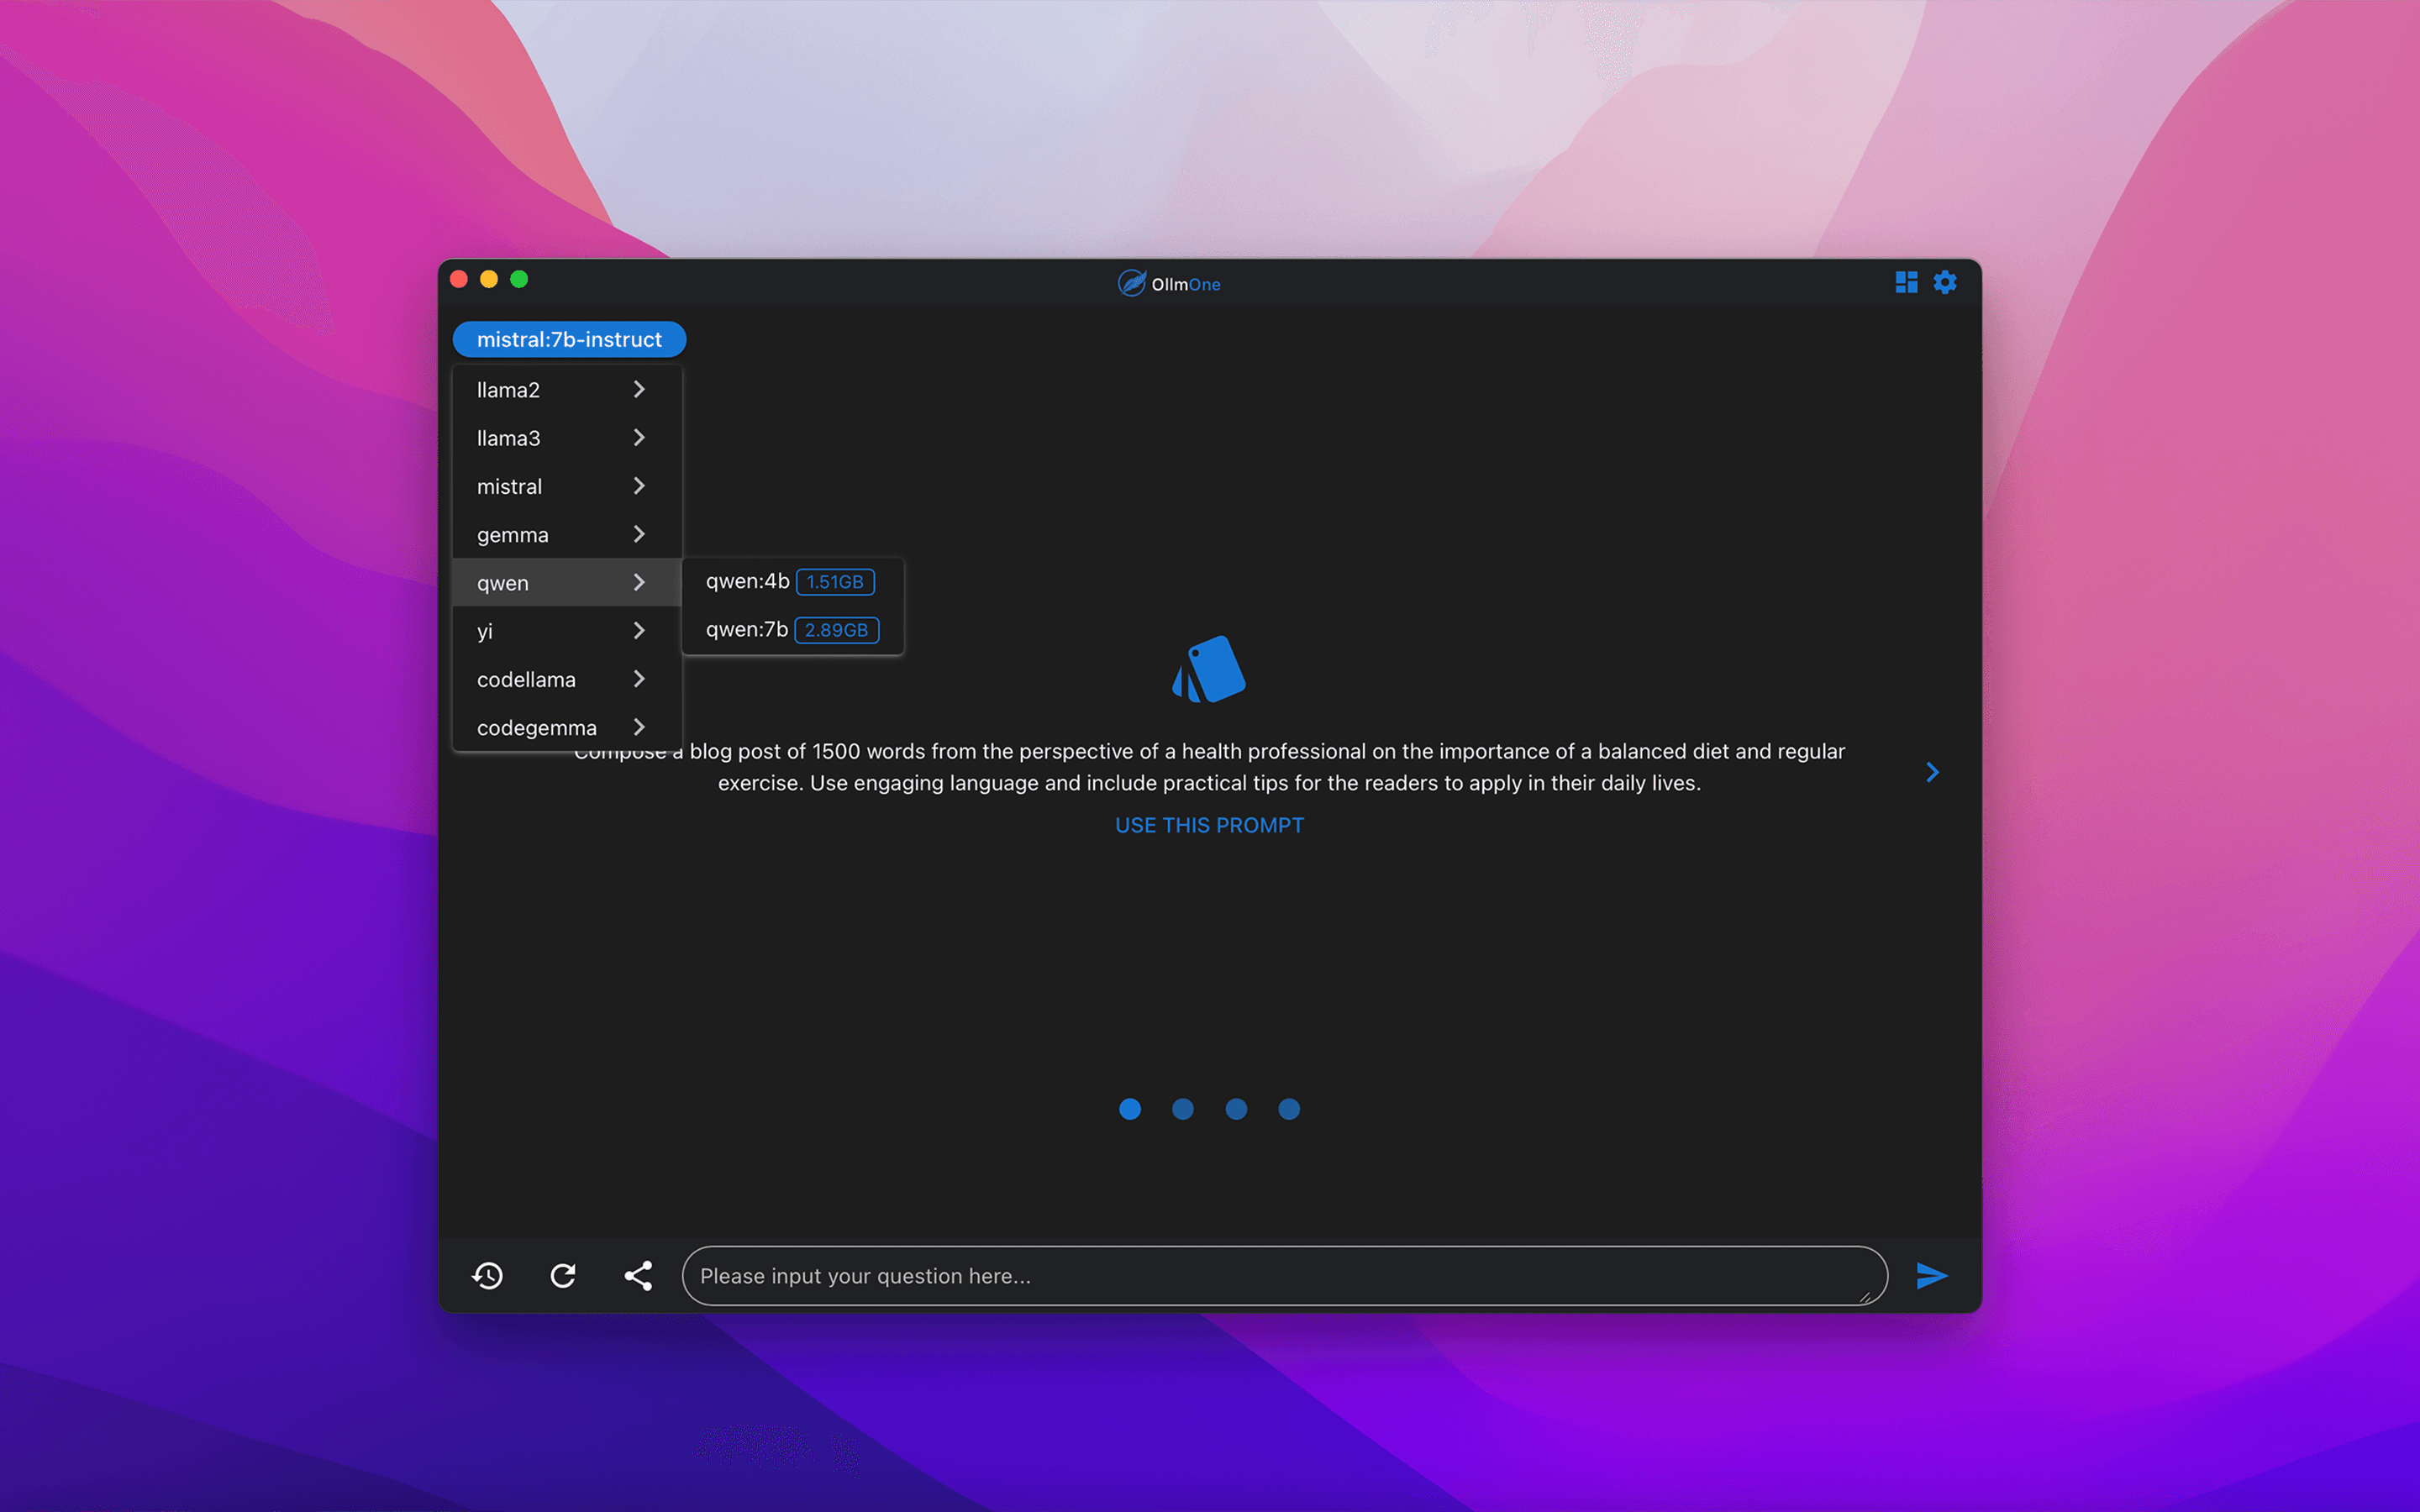Go to third prompt carousel dot

point(1236,1108)
